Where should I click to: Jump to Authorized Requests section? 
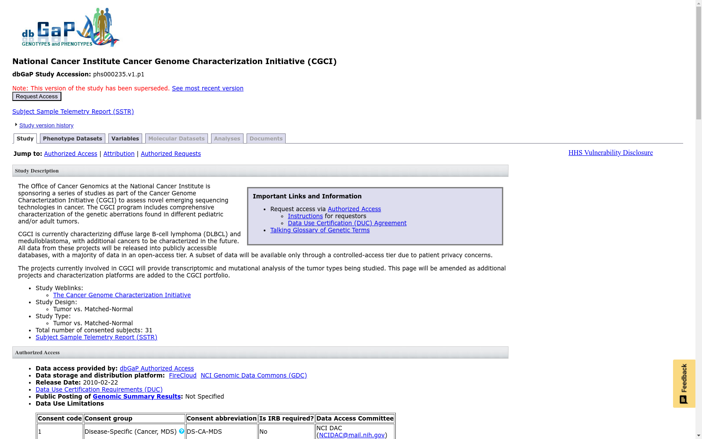pos(171,154)
